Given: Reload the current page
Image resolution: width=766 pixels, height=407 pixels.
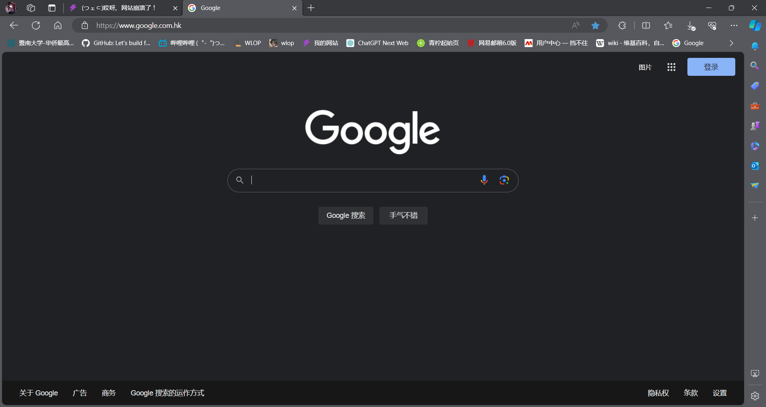Looking at the screenshot, I should 36,26.
